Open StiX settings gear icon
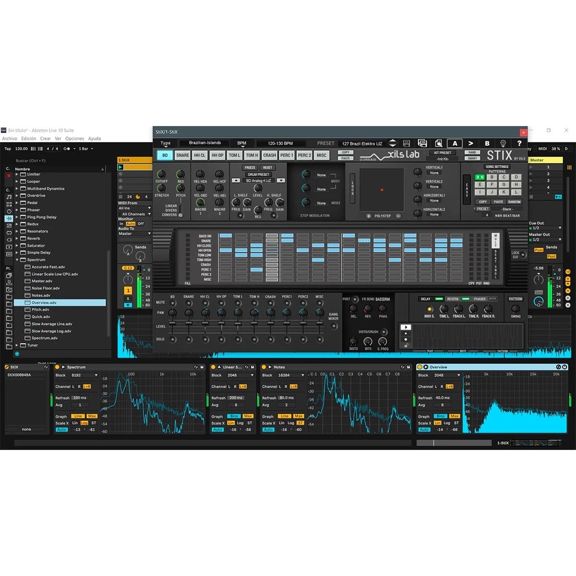576x576 pixels. click(503, 143)
